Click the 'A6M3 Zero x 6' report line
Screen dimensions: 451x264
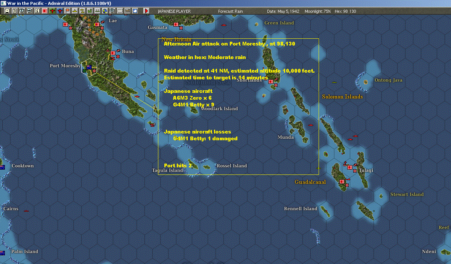coord(192,98)
